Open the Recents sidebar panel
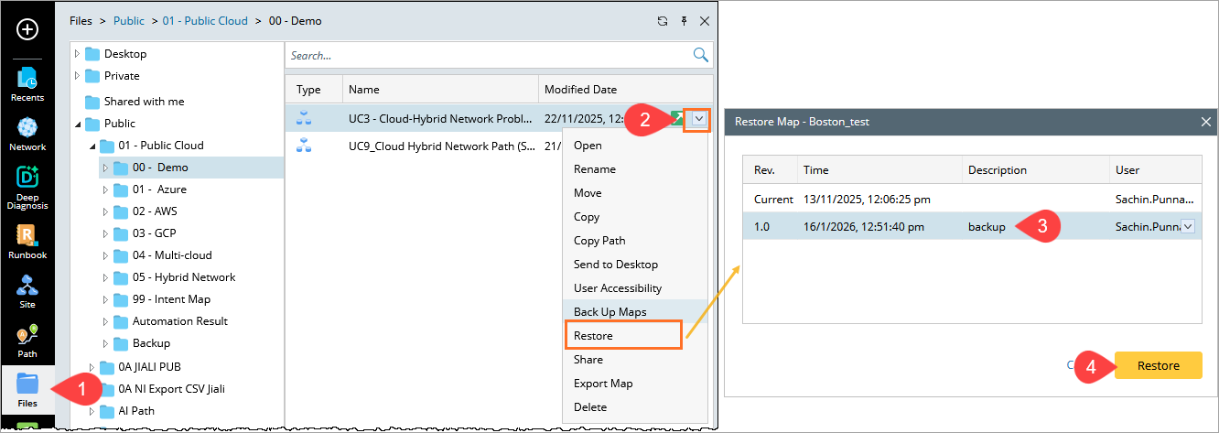This screenshot has height=433, width=1219. point(27,83)
